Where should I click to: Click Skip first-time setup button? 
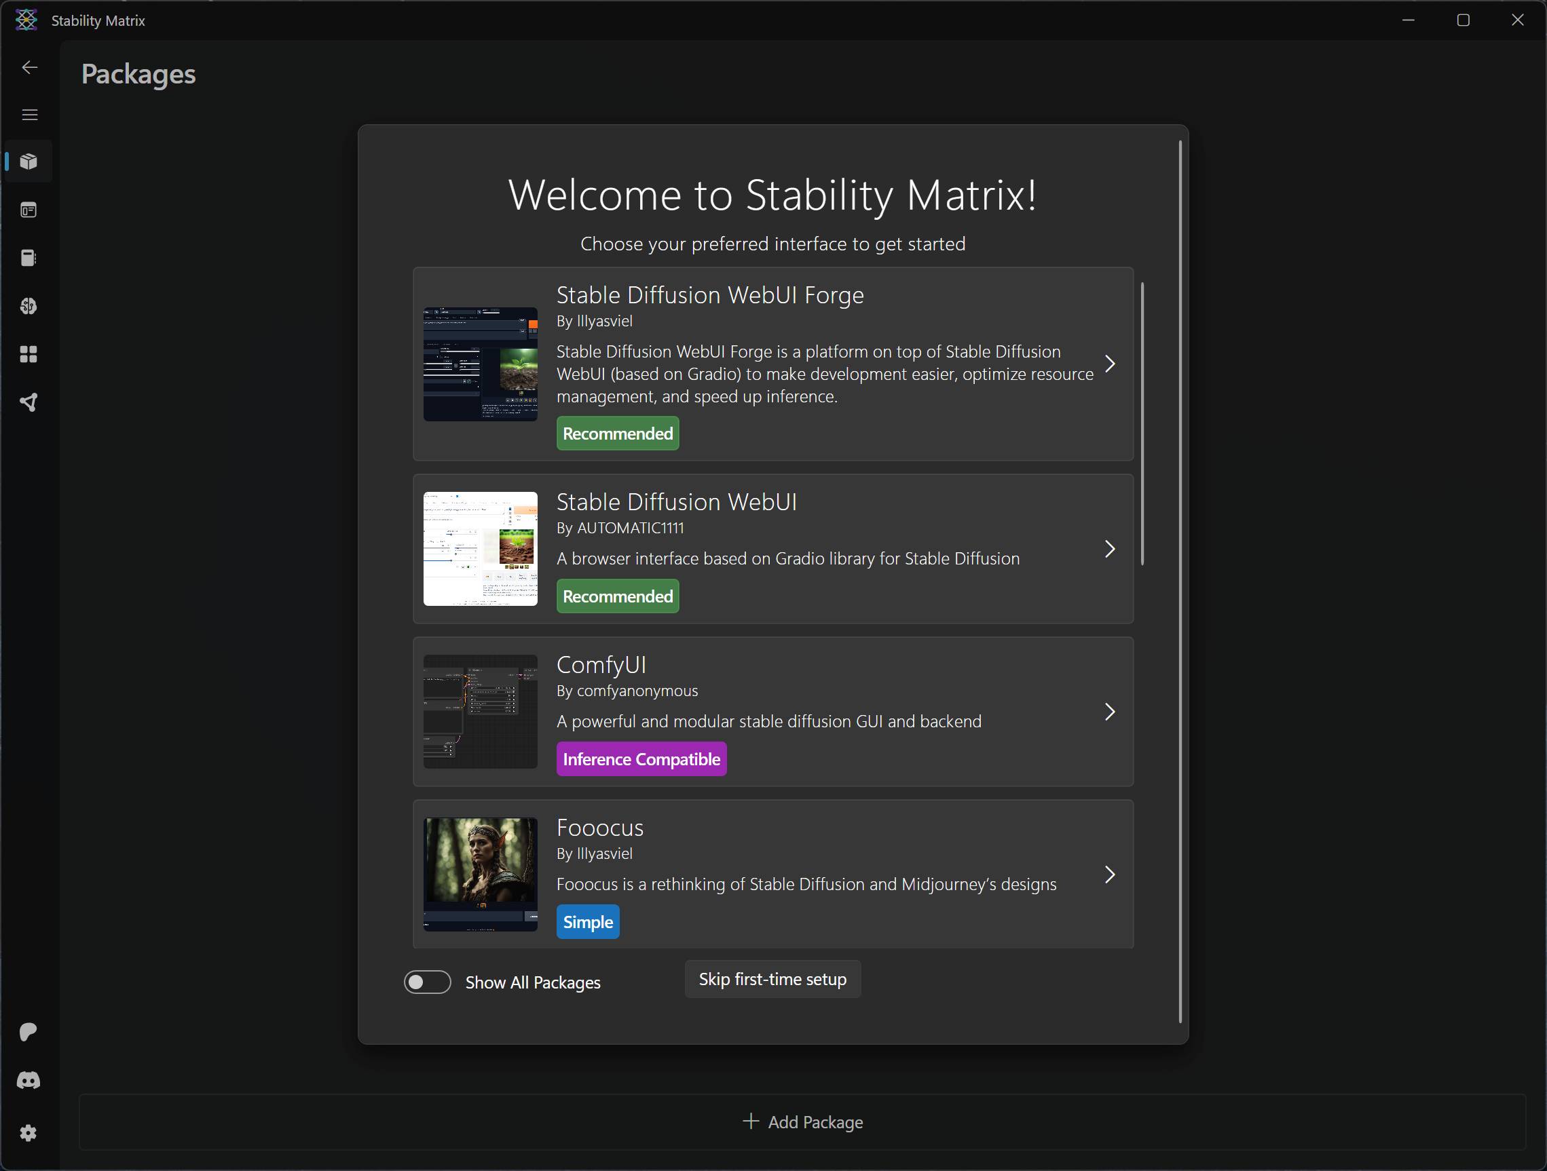click(772, 980)
